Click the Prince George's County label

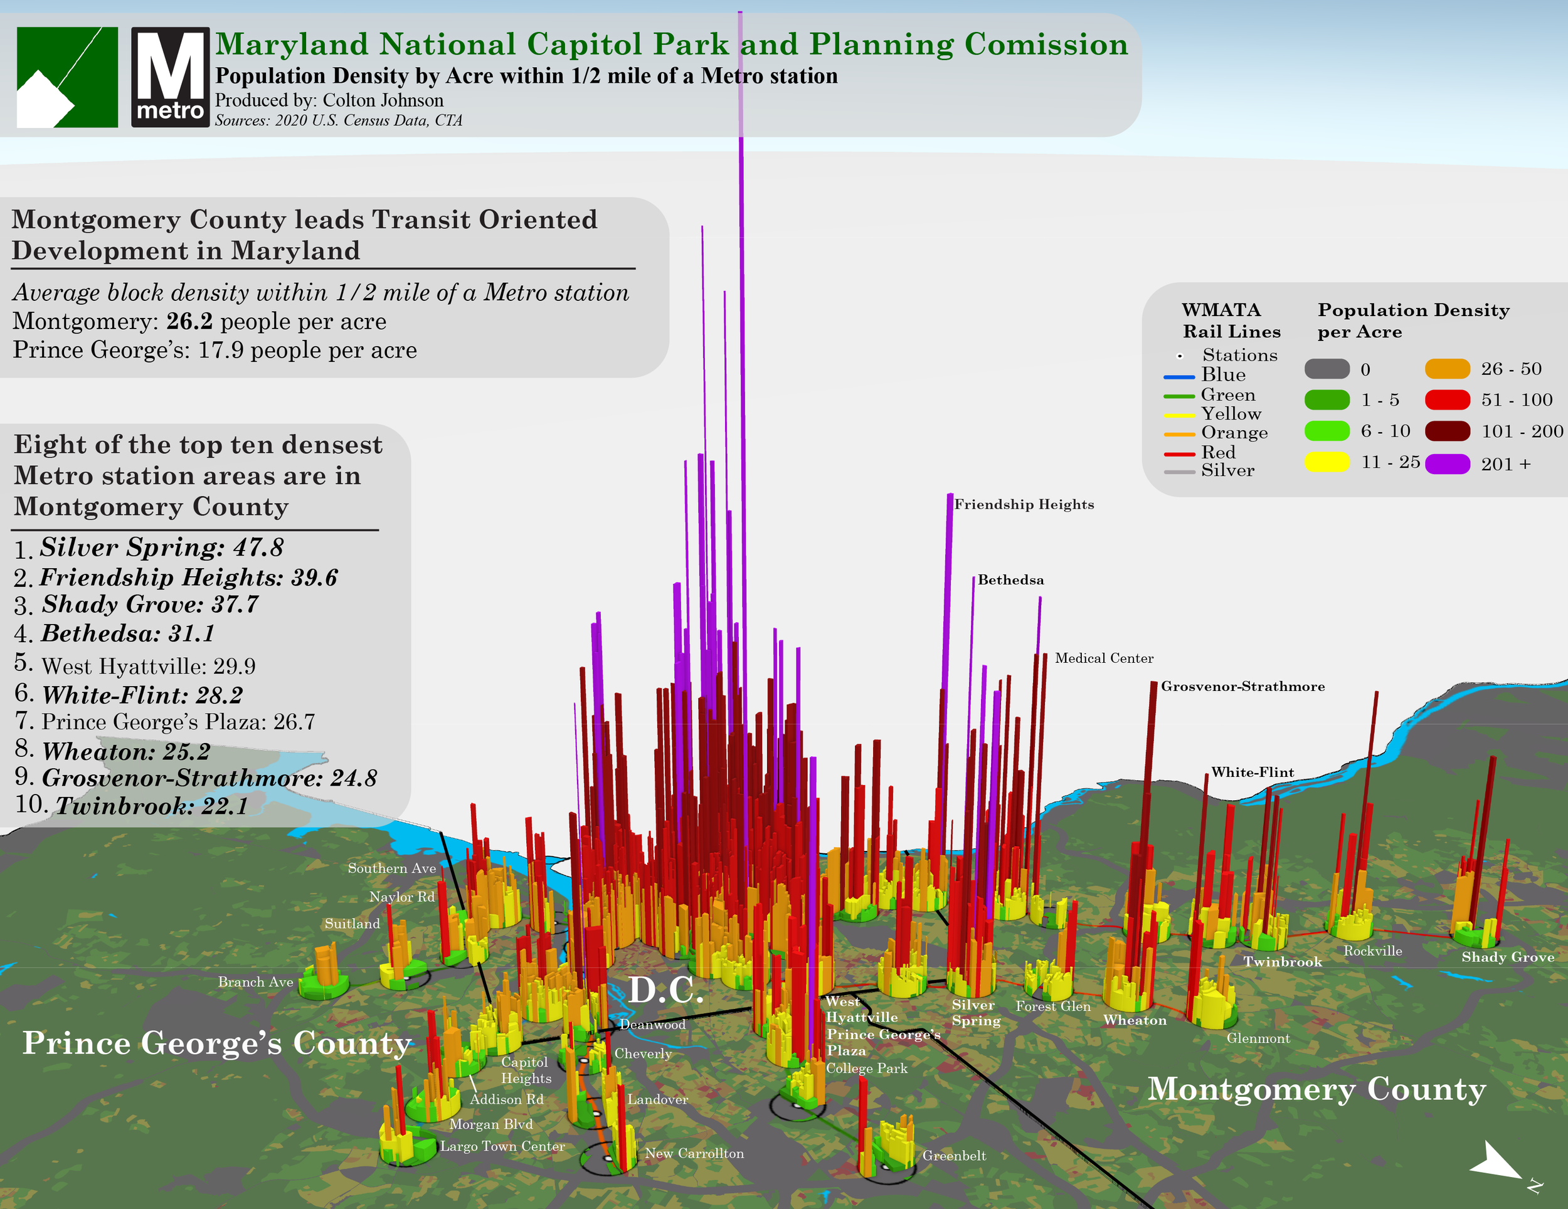click(x=217, y=1043)
